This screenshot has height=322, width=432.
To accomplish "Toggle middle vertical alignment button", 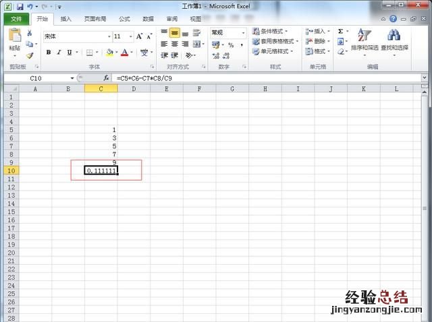I will (x=175, y=32).
